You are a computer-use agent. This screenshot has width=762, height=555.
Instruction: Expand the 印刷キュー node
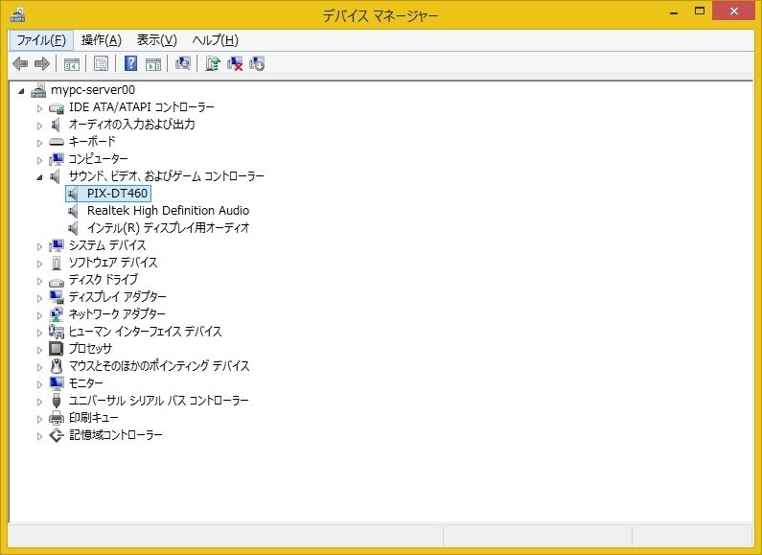40,419
